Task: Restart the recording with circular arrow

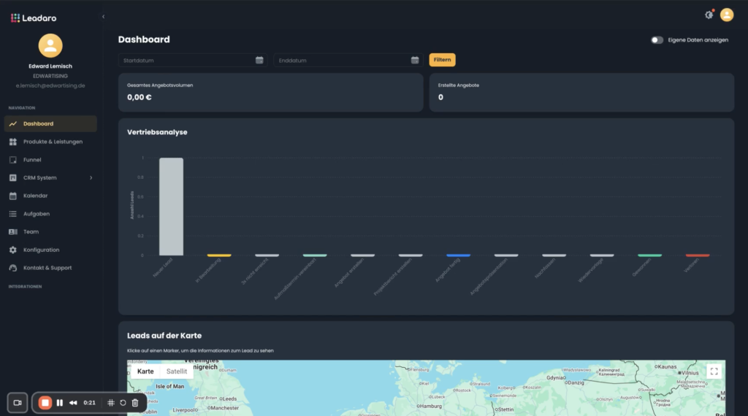Action: tap(123, 403)
